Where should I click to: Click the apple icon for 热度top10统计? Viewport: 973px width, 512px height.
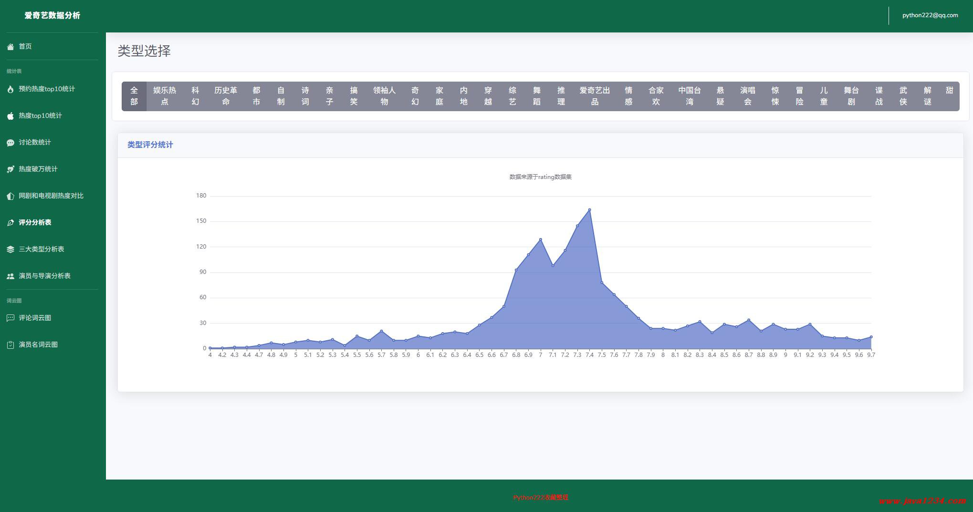point(10,116)
